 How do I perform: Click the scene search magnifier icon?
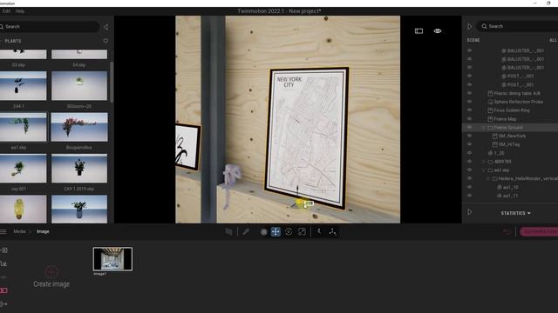pyautogui.click(x=484, y=26)
